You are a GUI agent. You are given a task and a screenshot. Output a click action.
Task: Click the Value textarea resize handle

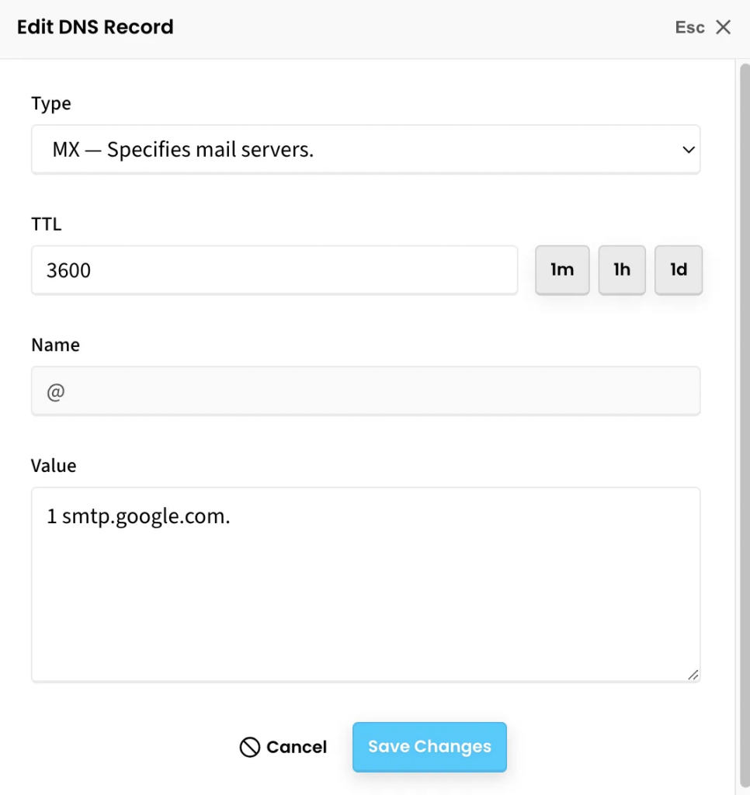[x=693, y=675]
